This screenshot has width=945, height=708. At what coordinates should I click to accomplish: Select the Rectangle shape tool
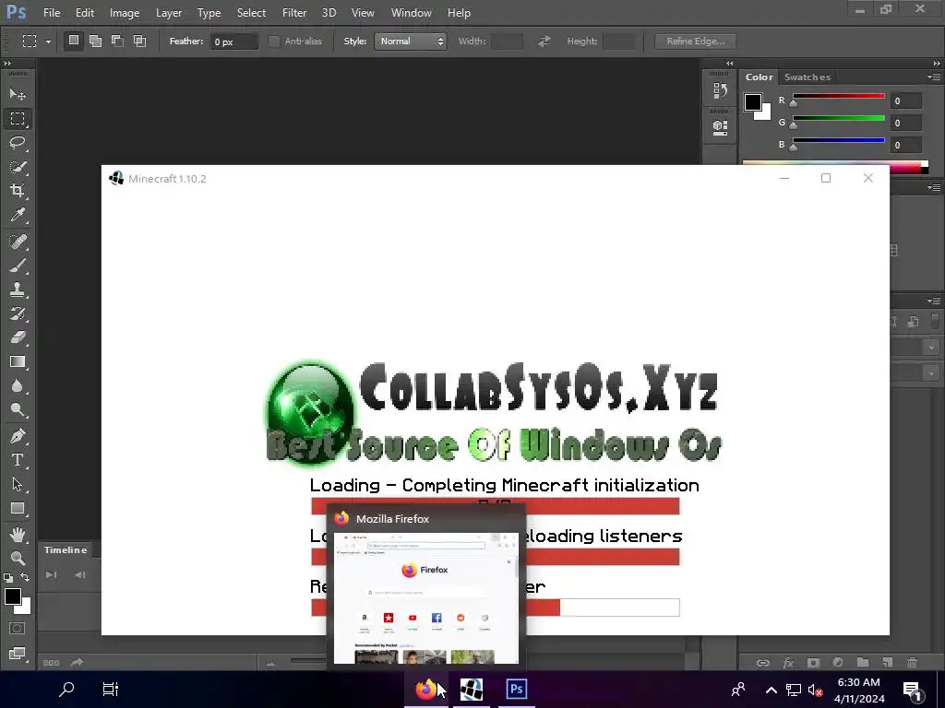point(18,509)
